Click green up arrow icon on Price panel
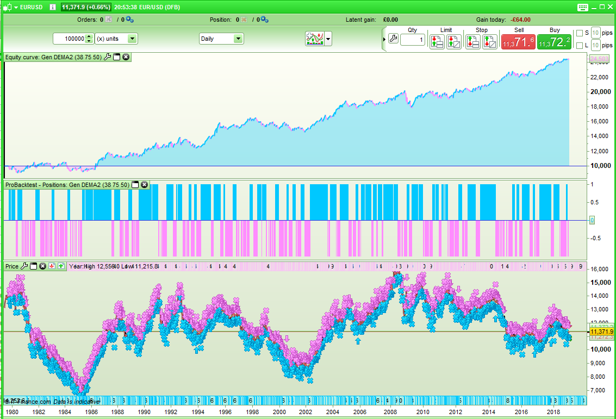 [x=61, y=266]
